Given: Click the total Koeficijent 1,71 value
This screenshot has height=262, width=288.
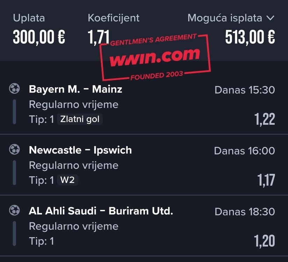Looking at the screenshot, I should [x=98, y=37].
